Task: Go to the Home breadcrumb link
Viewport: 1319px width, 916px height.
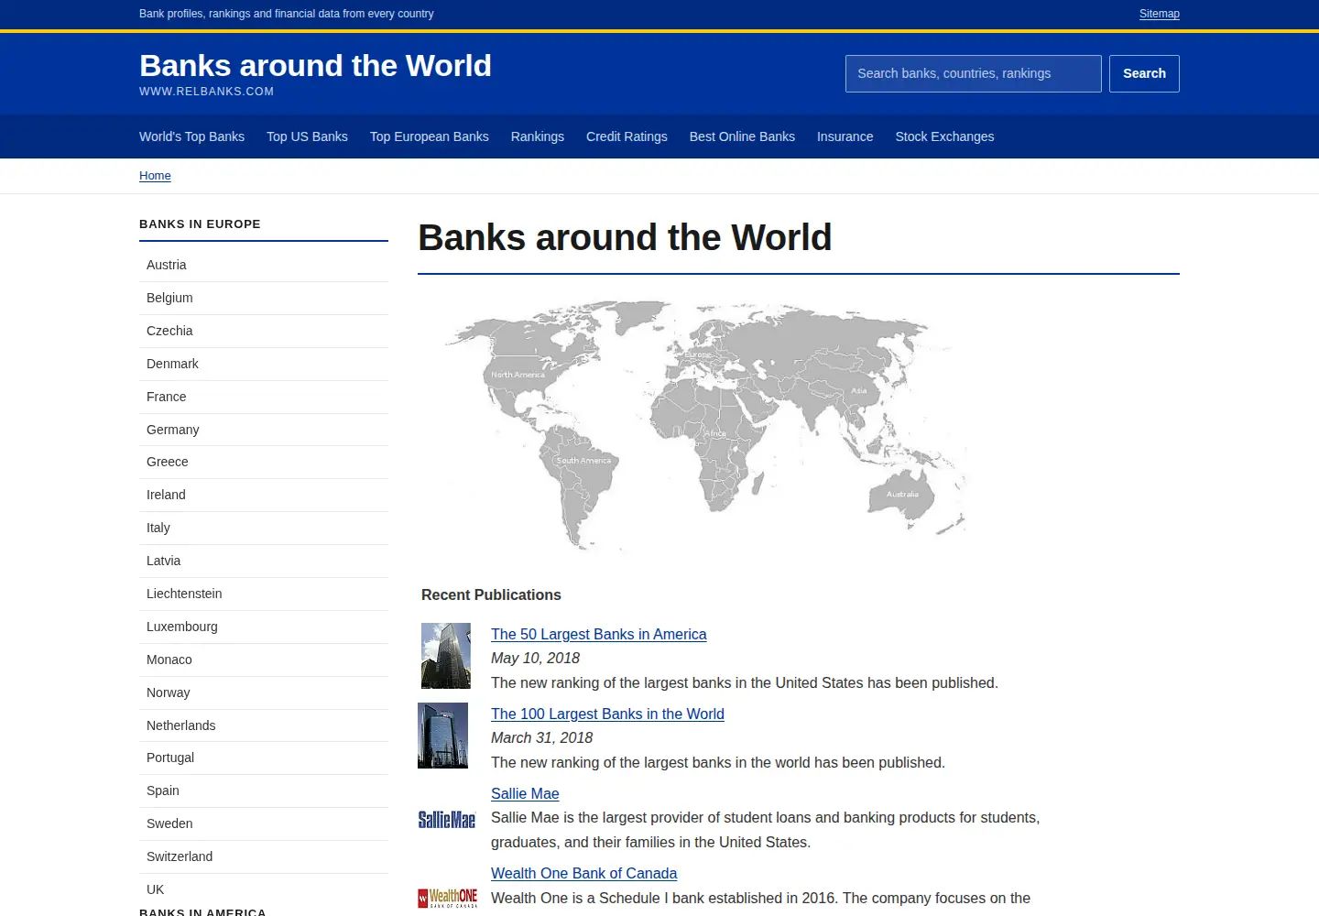Action: pos(155,176)
